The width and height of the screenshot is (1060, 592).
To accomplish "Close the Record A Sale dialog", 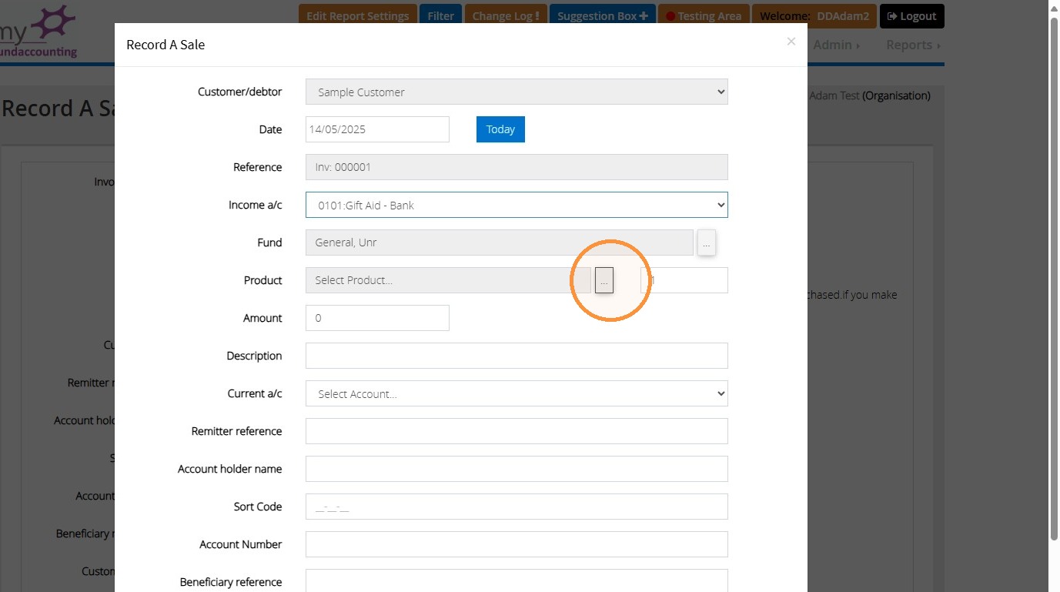I will click(791, 42).
